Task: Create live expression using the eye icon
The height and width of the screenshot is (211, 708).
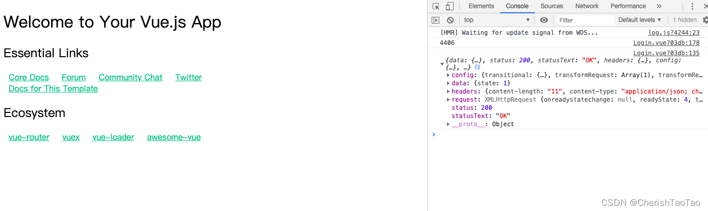Action: pos(544,20)
